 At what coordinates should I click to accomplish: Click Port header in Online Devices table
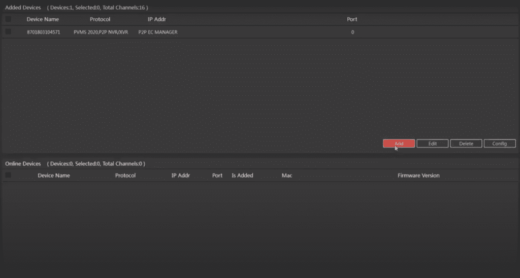217,176
